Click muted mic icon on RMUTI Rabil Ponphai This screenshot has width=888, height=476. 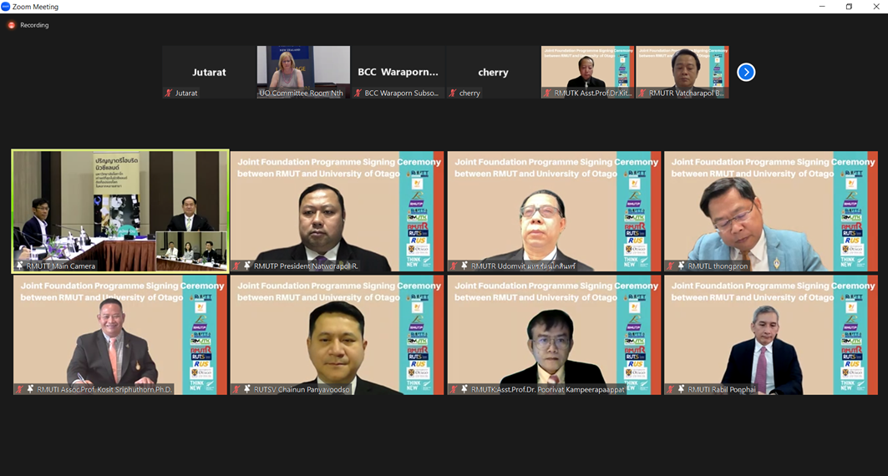point(670,389)
